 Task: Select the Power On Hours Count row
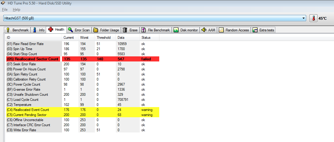(x=82, y=69)
